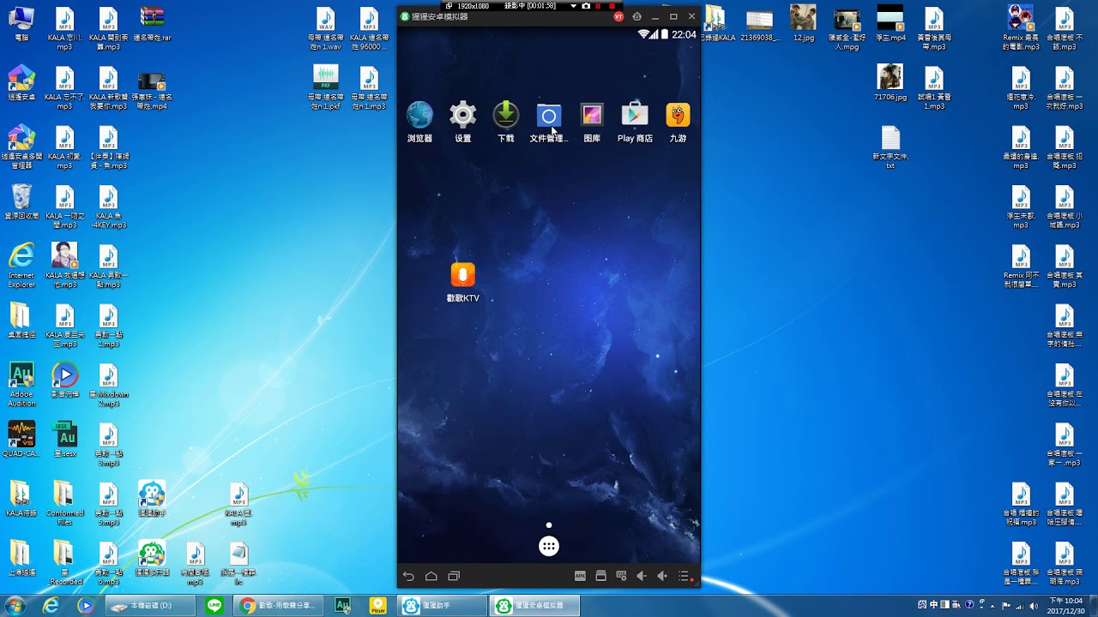Select the 新文字文件.txt file

(890, 147)
